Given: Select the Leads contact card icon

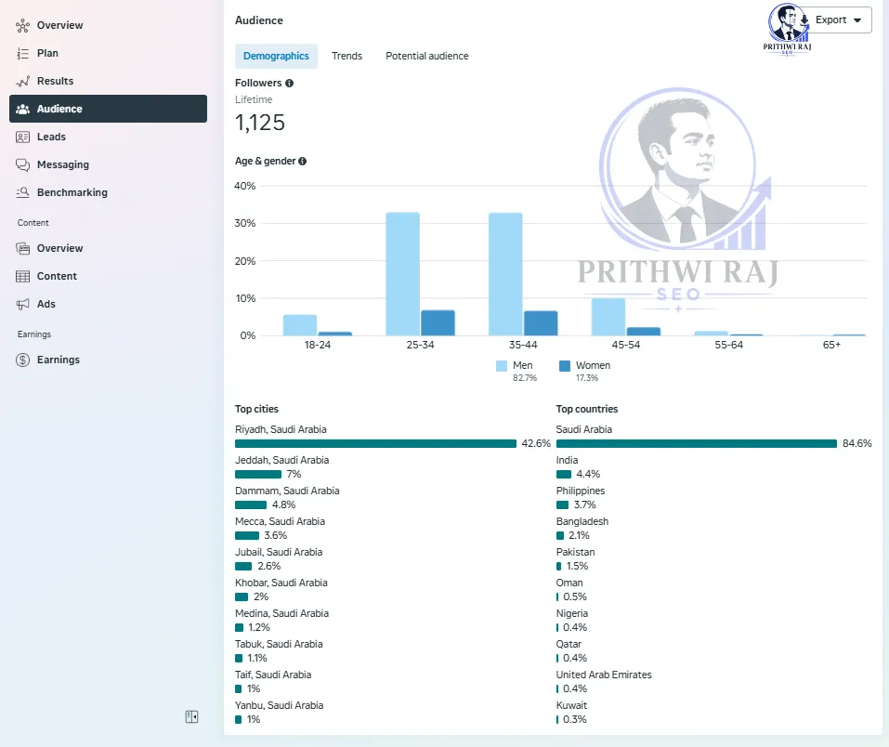Looking at the screenshot, I should 22,137.
